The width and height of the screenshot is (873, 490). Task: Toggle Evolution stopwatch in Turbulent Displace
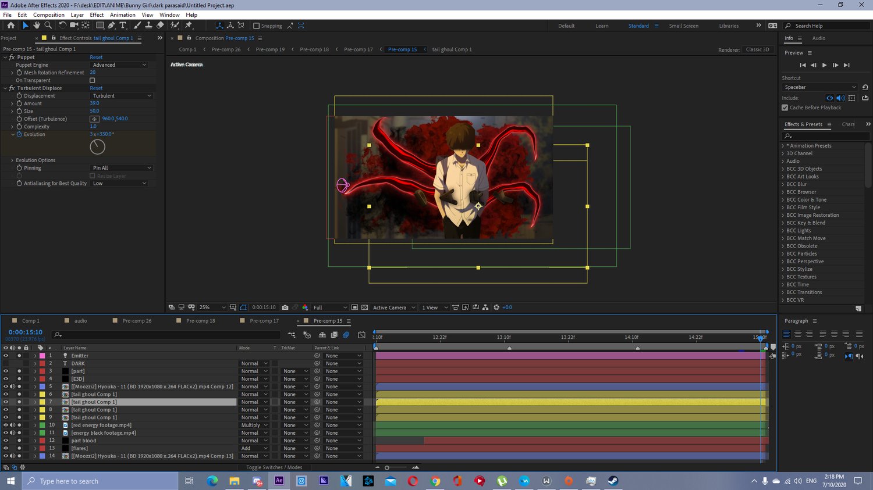19,134
